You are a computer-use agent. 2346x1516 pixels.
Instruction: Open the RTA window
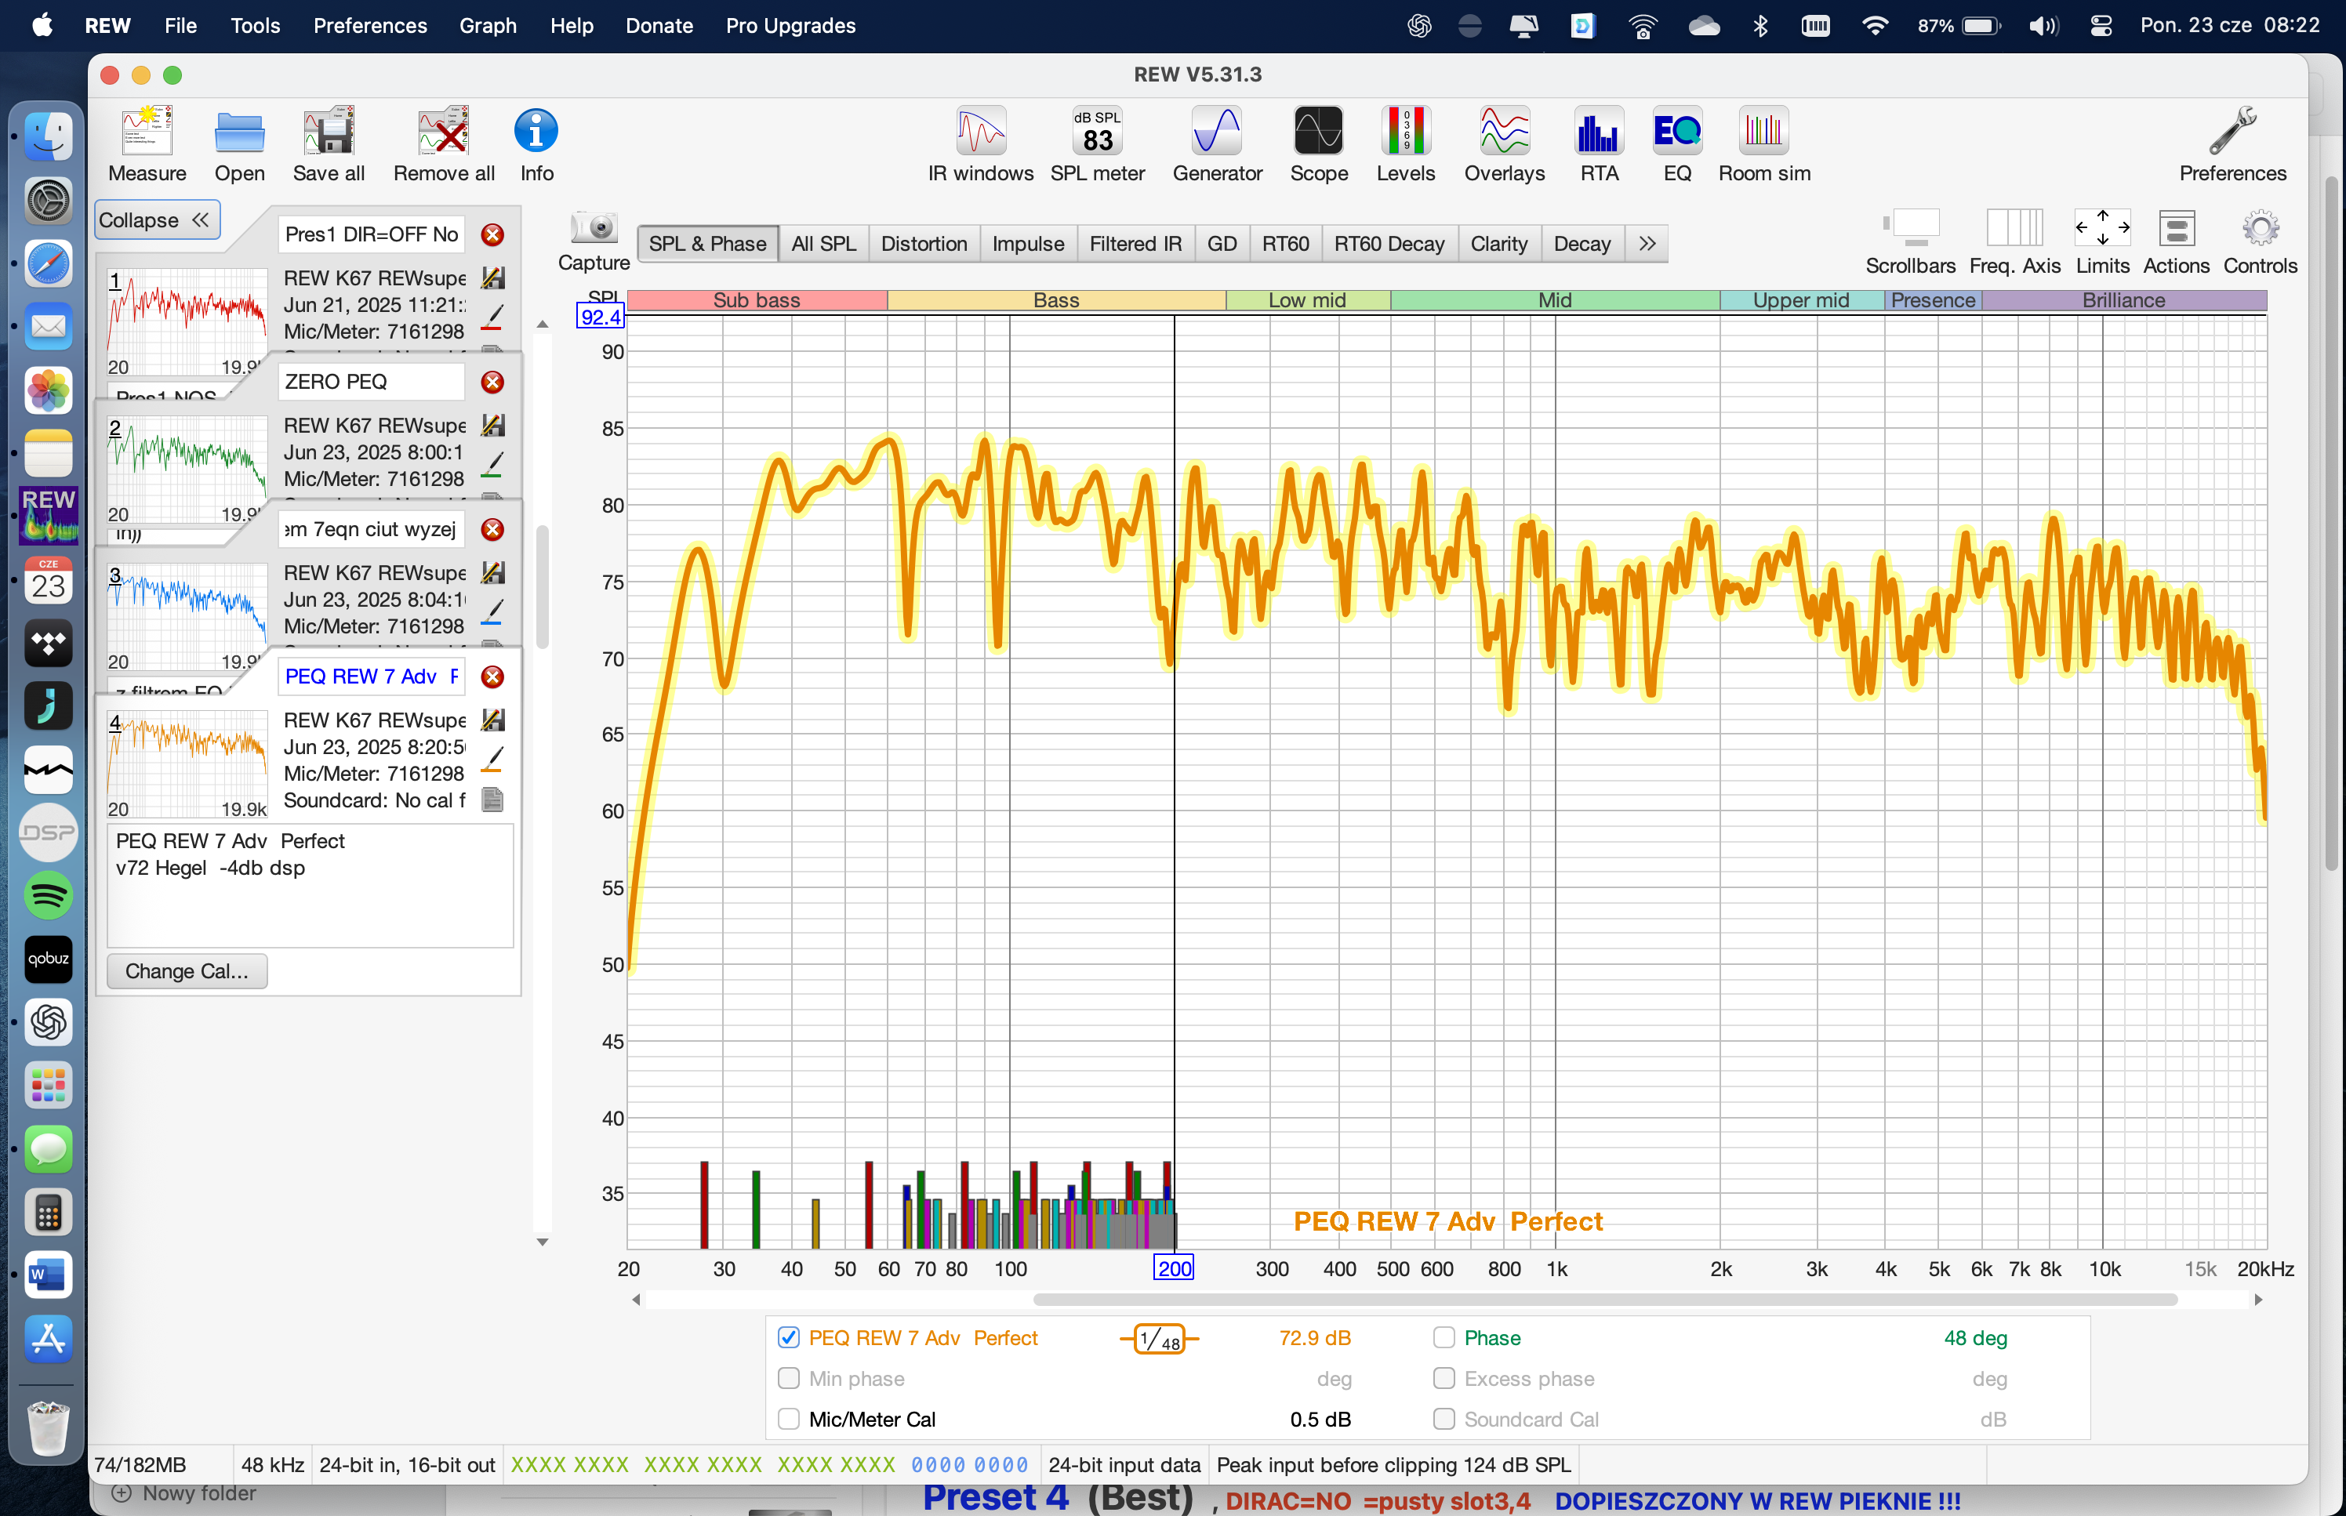[x=1599, y=145]
